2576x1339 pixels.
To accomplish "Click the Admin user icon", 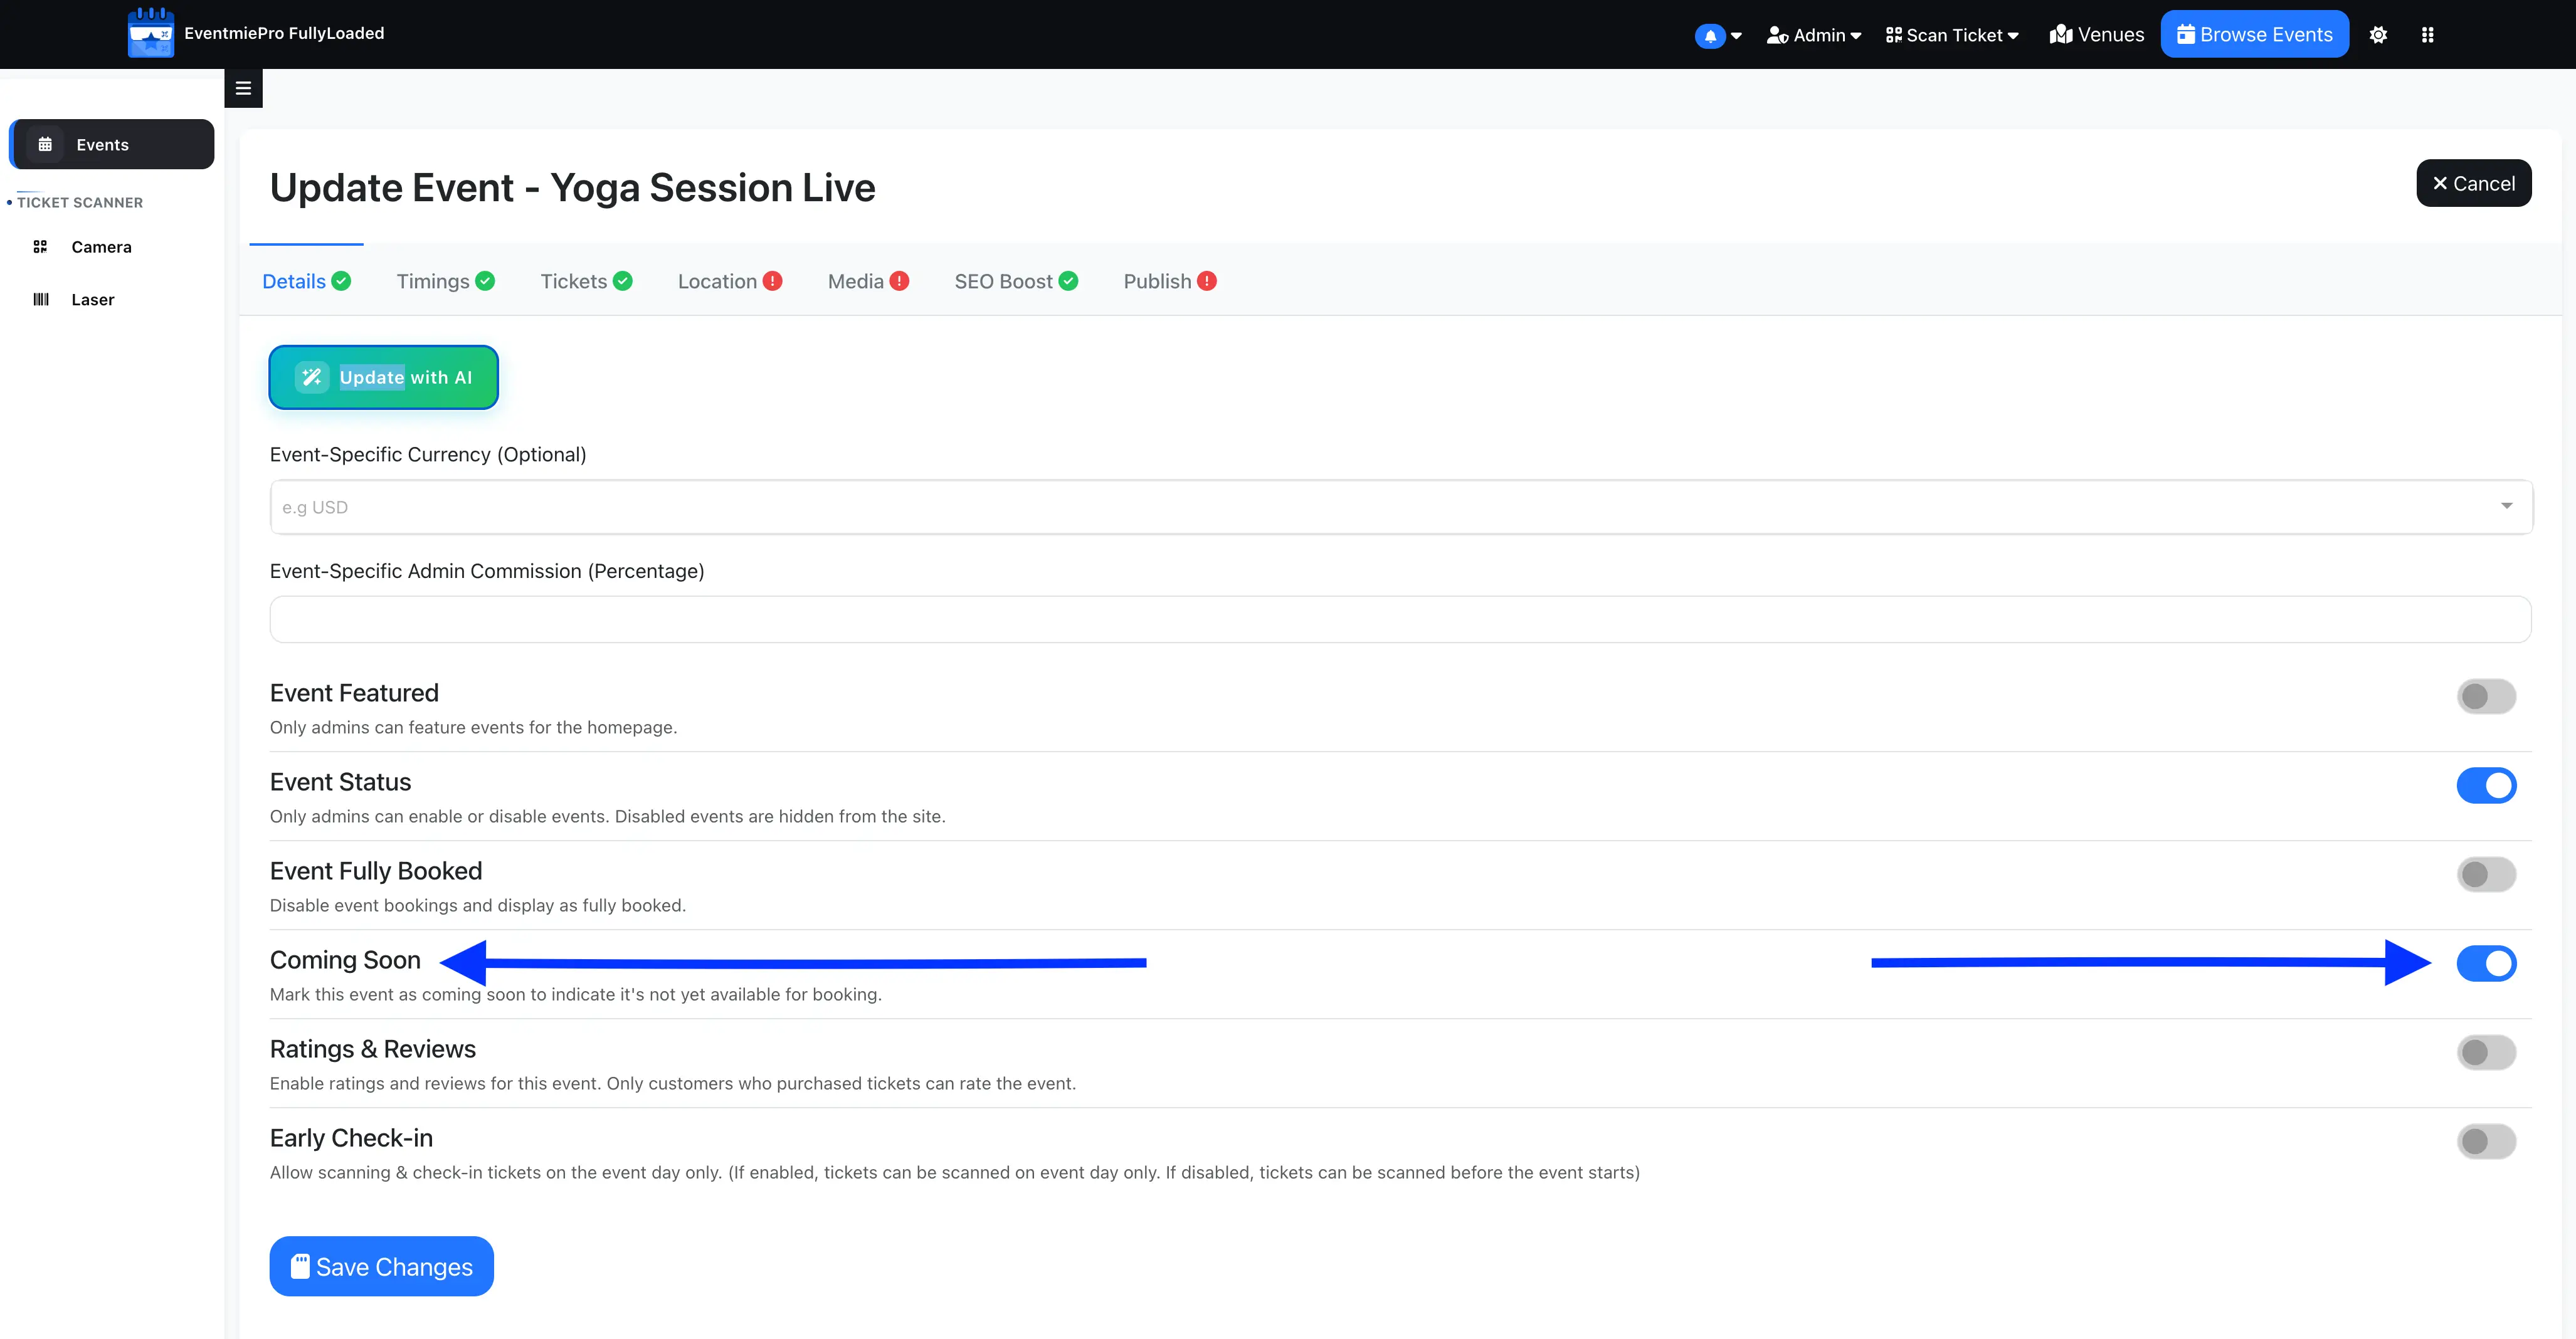I will (x=1777, y=35).
